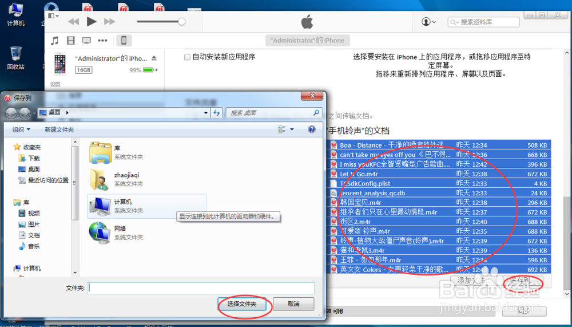Select 桌面 under favorites

pos(29,169)
